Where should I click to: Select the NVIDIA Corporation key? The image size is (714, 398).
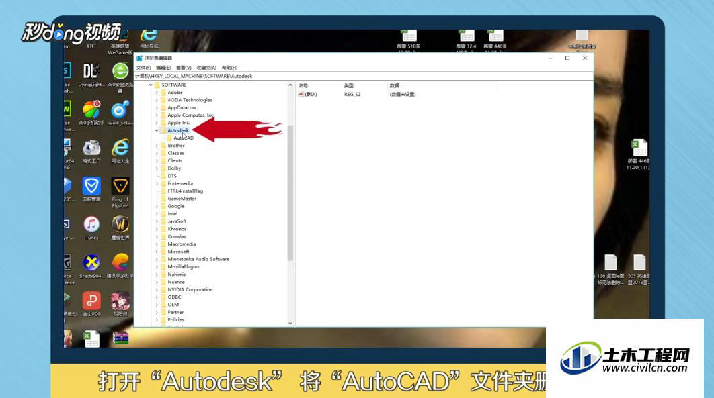coord(190,289)
